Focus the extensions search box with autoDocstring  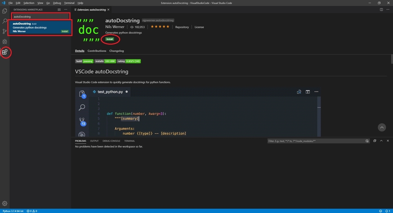click(41, 16)
